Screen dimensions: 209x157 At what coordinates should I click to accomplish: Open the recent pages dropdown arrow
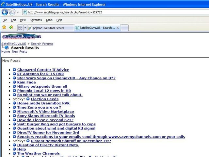(x=18, y=12)
